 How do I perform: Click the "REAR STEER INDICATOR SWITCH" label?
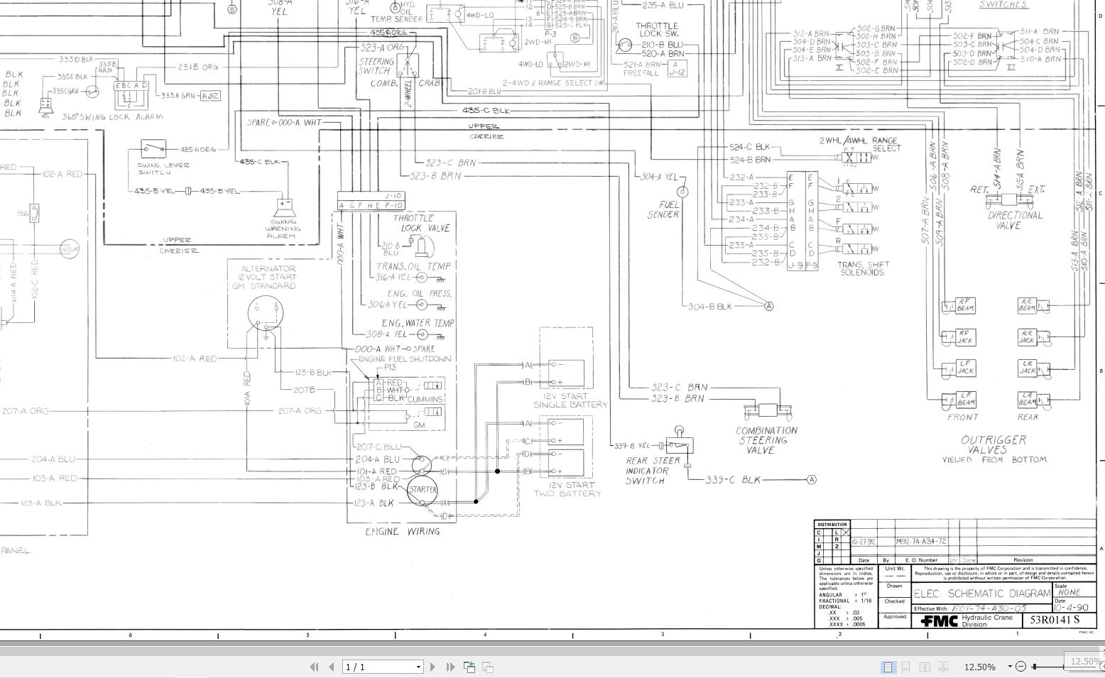point(653,471)
